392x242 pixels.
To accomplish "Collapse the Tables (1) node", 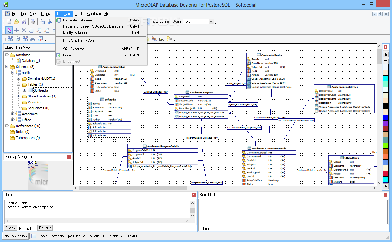I will click(19, 84).
